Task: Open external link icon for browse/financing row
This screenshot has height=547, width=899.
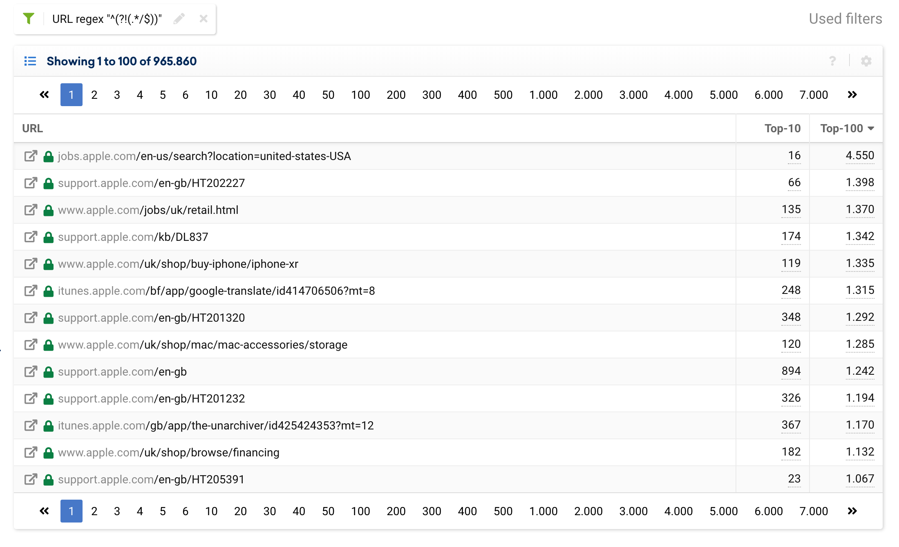Action: pyautogui.click(x=31, y=452)
